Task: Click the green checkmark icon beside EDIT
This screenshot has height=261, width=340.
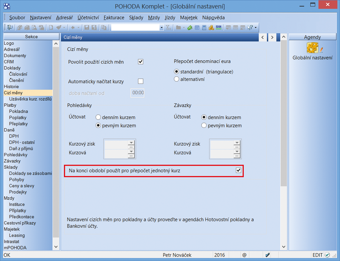Action: coord(327,255)
